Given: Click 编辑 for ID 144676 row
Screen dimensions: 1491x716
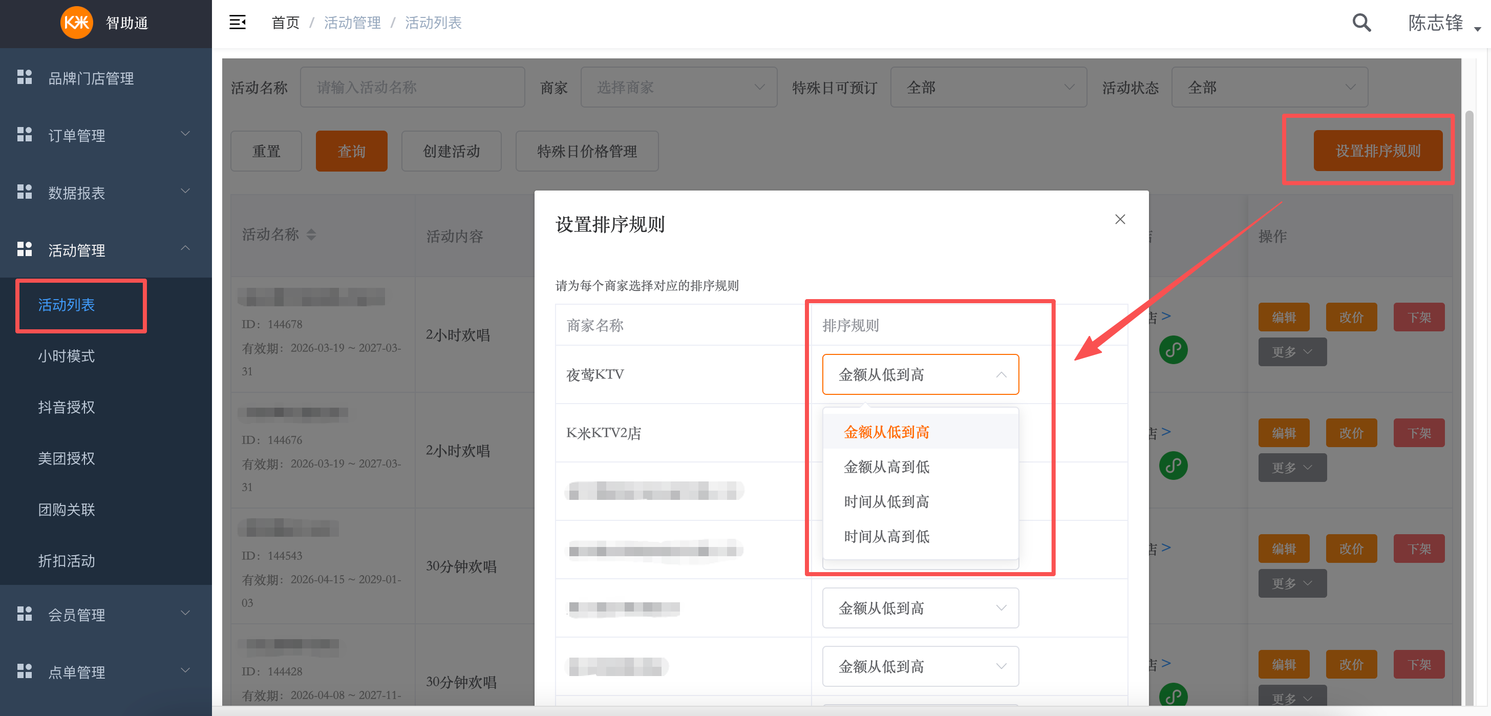Looking at the screenshot, I should tap(1284, 433).
